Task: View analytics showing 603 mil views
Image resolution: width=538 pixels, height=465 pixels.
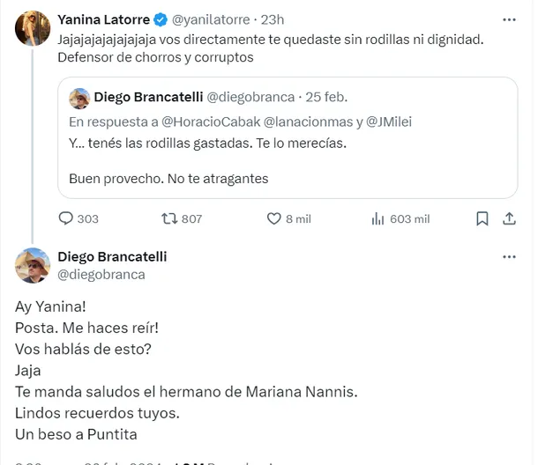Action: tap(377, 218)
